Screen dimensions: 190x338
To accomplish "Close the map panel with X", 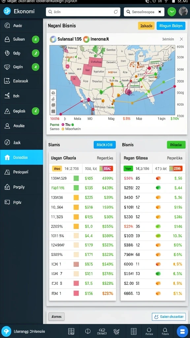I will (181, 39).
